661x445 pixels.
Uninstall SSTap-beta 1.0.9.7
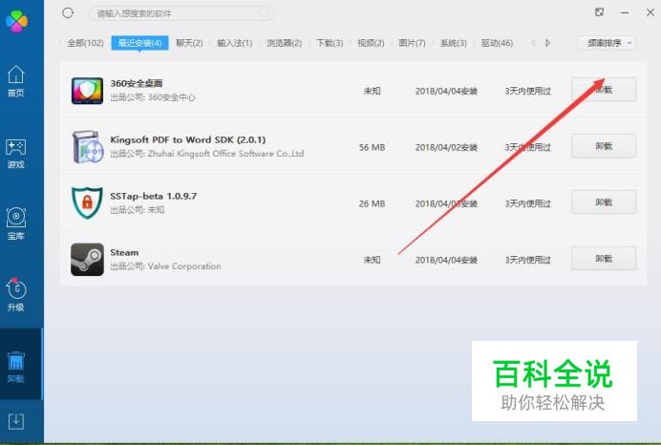pyautogui.click(x=604, y=202)
